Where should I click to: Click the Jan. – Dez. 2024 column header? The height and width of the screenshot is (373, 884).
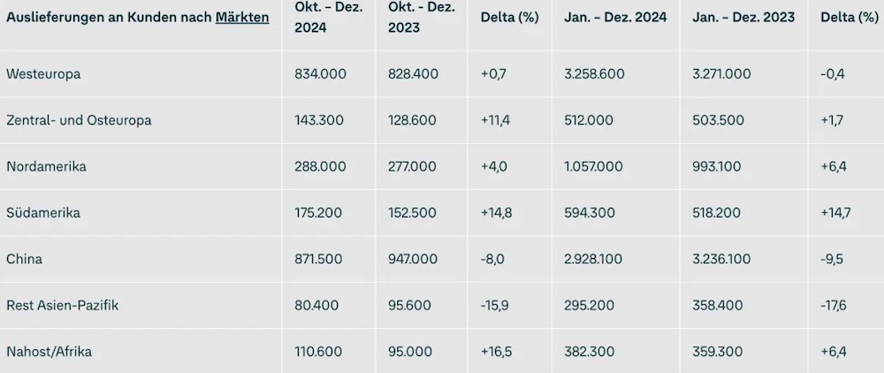point(615,17)
